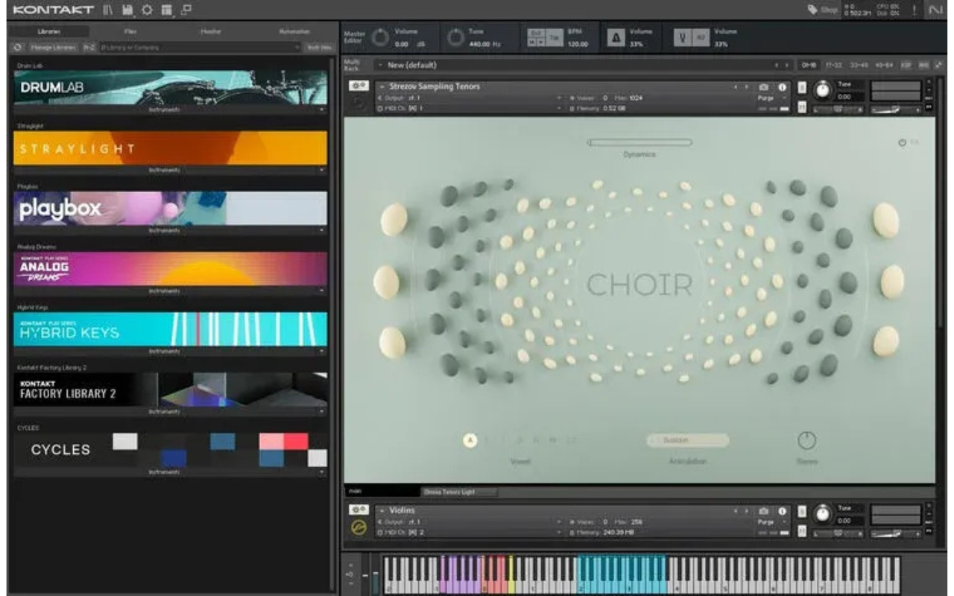Click the Manage Libraries button
Image resolution: width=954 pixels, height=596 pixels.
tap(52, 47)
